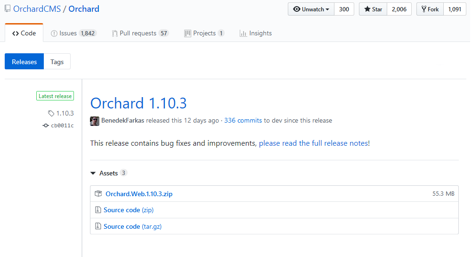This screenshot has height=257, width=472.
Task: Click the 55.3 MB file size text
Action: point(443,194)
